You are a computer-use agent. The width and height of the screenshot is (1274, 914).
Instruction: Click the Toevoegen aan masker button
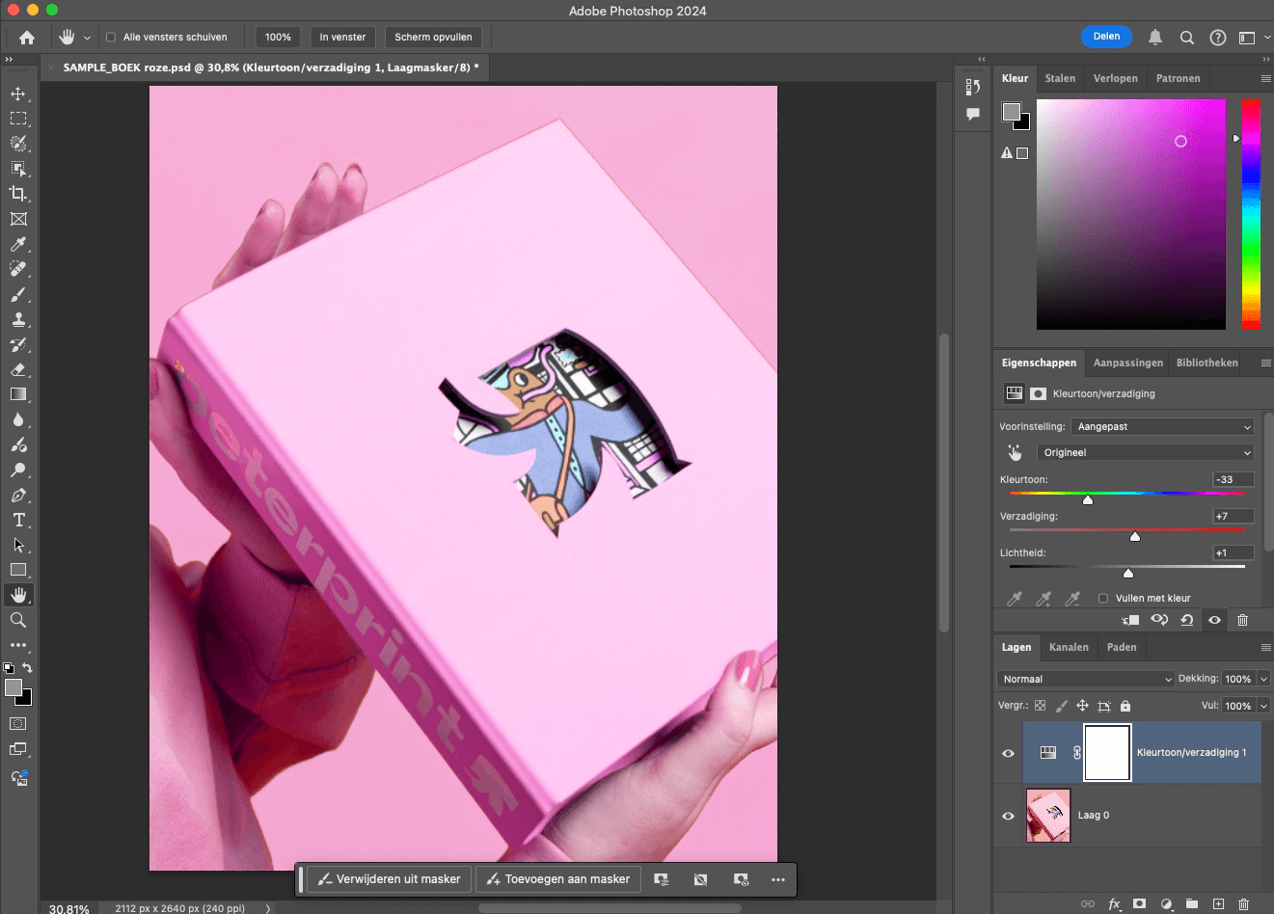[557, 878]
